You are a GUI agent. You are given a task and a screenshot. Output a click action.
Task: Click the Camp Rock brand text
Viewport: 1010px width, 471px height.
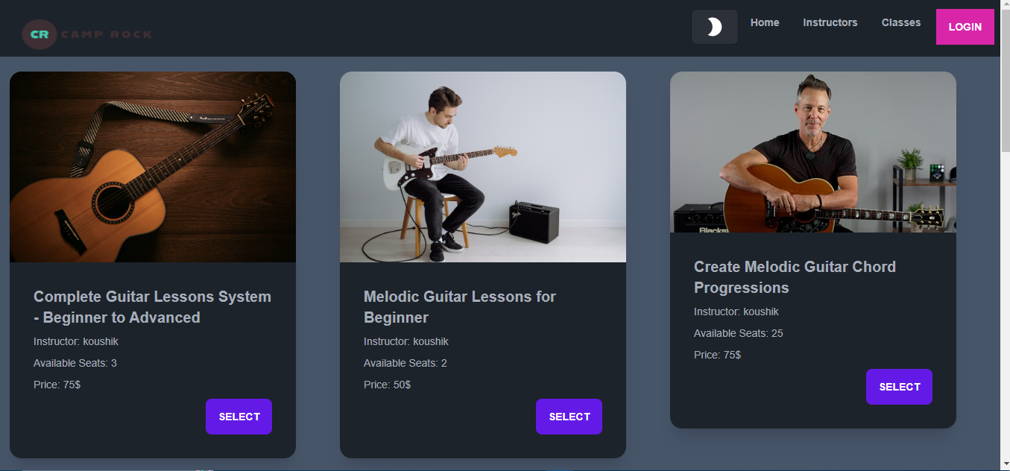tap(107, 34)
